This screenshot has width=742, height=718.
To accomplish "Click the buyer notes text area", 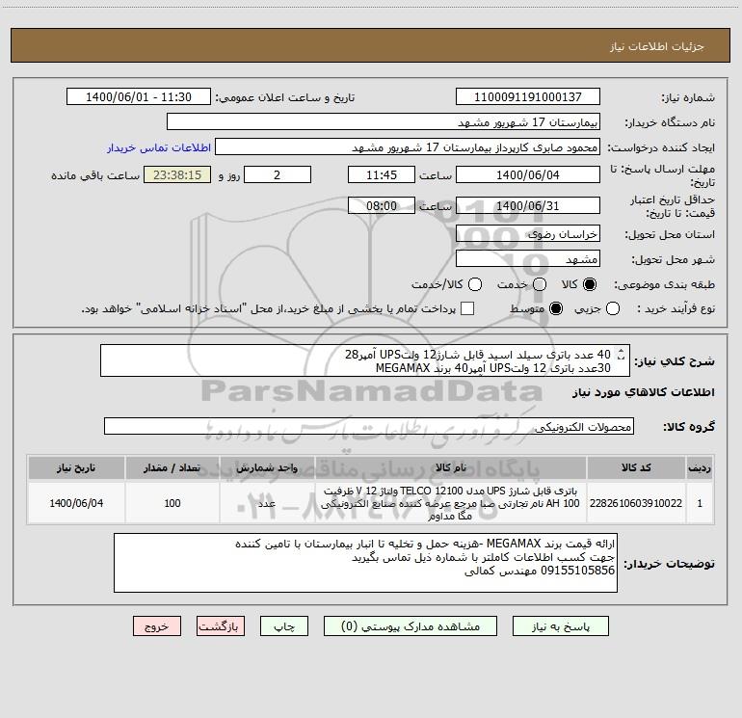I will pyautogui.click(x=365, y=563).
